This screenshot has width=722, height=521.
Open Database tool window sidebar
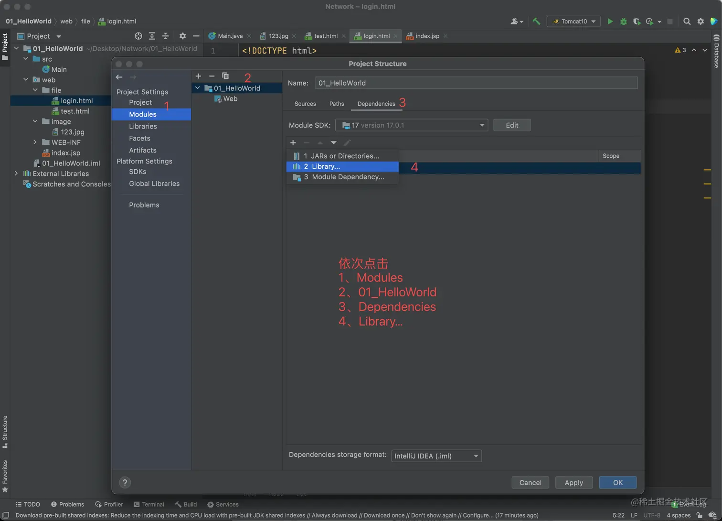pos(716,52)
